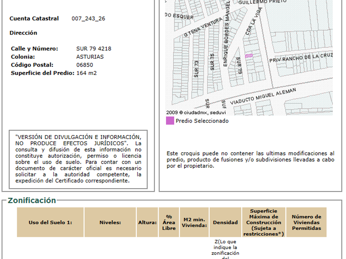346x259 pixels.
Task: Select the street address SUR 79 4218
Action: point(94,49)
